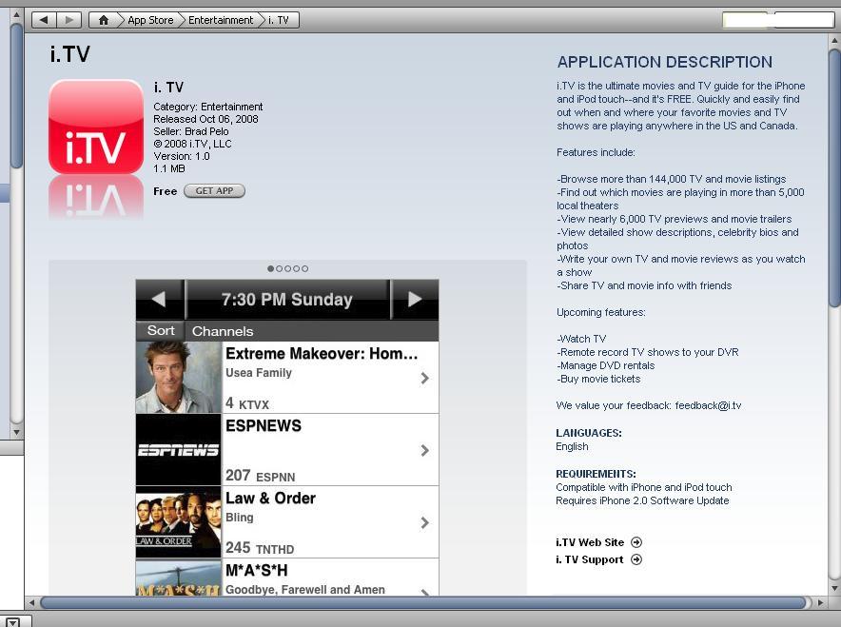This screenshot has width=841, height=627.
Task: Click next time arrow in the screenshot
Action: click(415, 300)
